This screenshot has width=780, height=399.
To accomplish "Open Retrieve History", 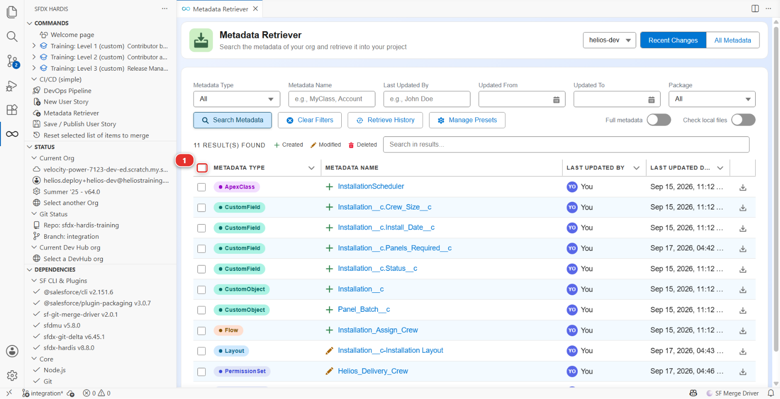I will 385,120.
